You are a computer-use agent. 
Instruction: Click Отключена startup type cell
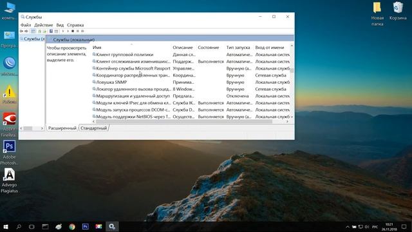[238, 96]
